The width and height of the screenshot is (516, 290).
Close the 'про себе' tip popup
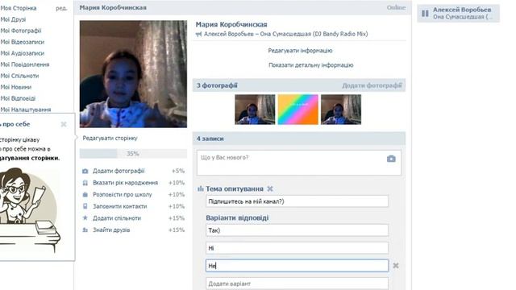pyautogui.click(x=64, y=124)
